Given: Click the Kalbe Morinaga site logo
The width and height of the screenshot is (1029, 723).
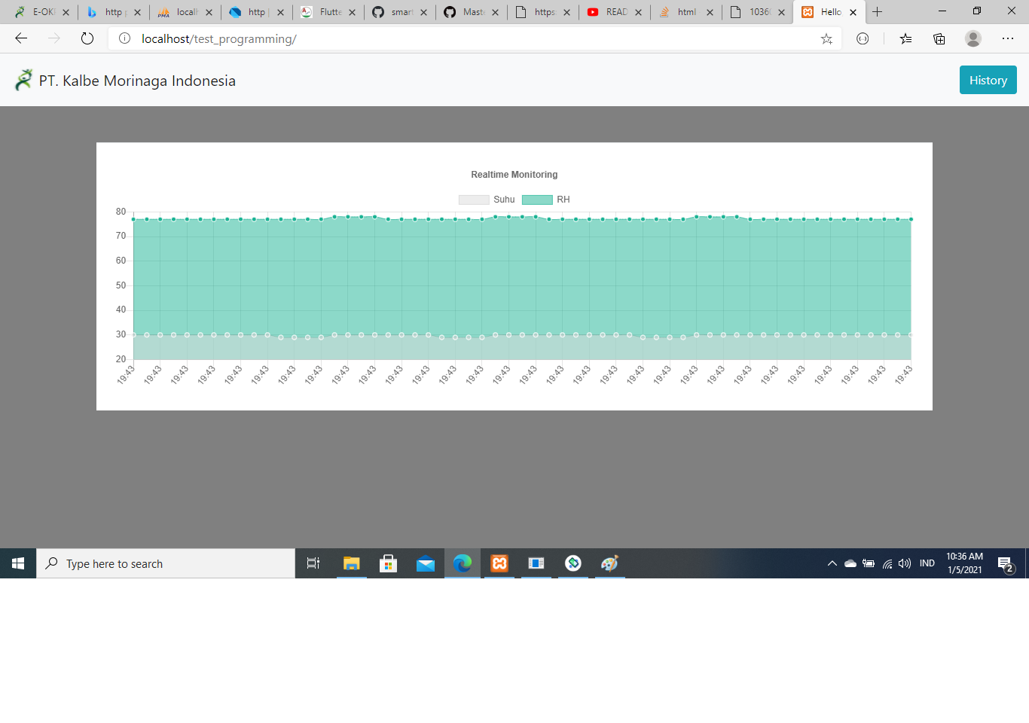Looking at the screenshot, I should coord(23,78).
